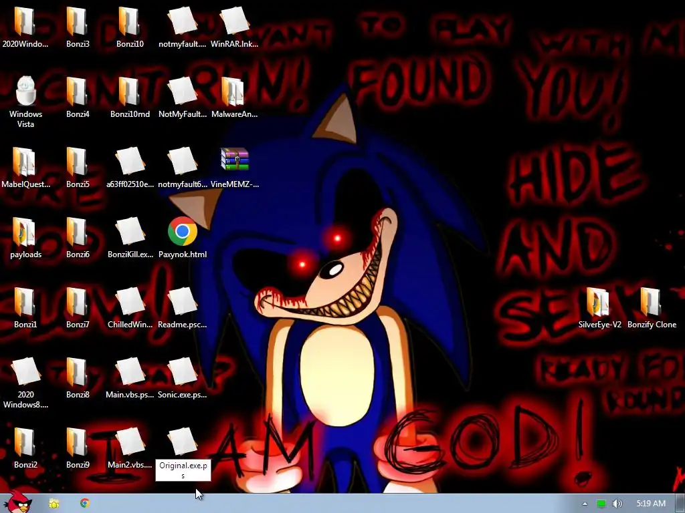685x513 pixels.
Task: Open the Angry Birds Start button
Action: click(17, 502)
